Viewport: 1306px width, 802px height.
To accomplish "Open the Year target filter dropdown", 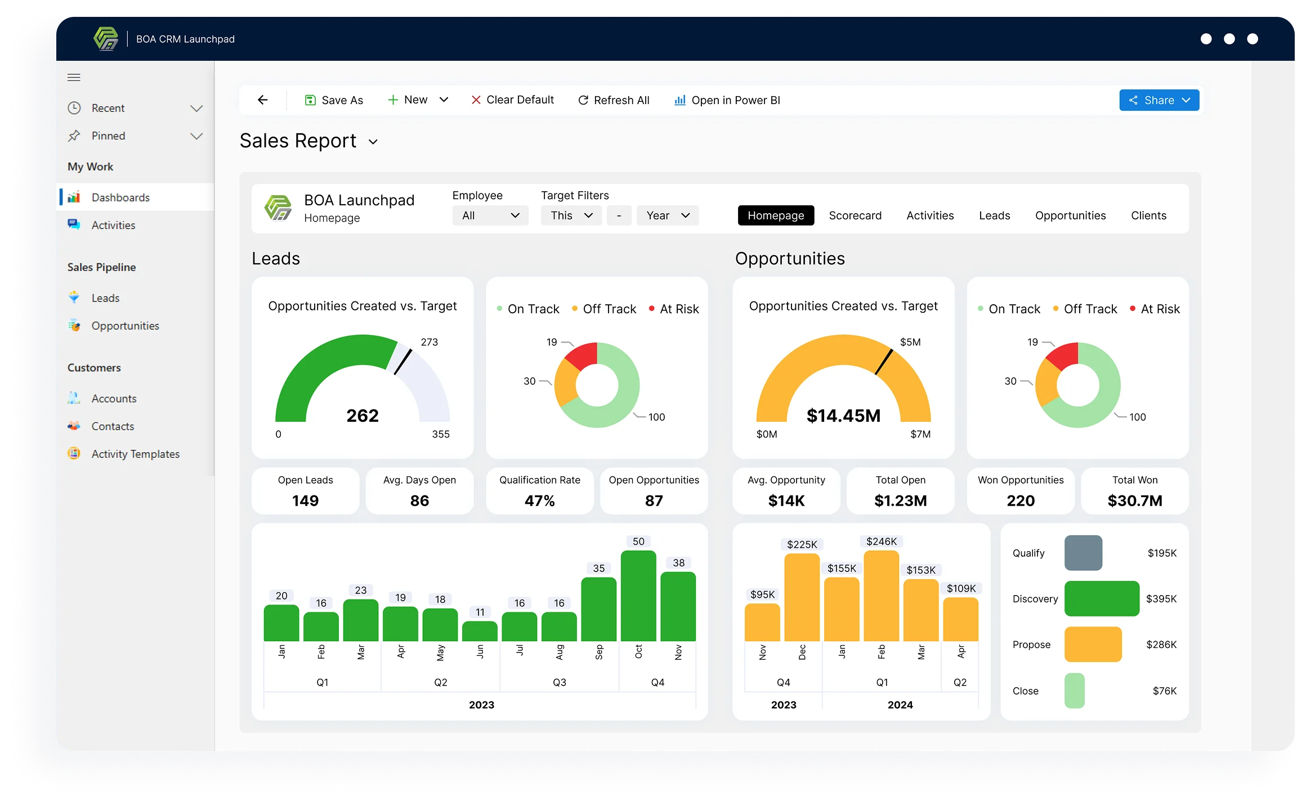I will coord(667,215).
